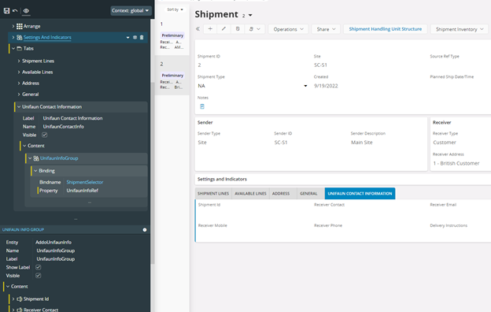Open the Context: global dropdown
The width and height of the screenshot is (491, 312).
pyautogui.click(x=131, y=11)
